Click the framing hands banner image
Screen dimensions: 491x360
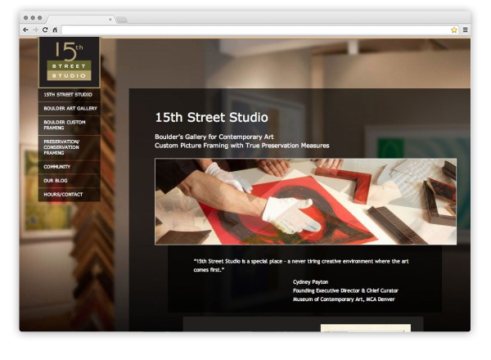coord(305,201)
